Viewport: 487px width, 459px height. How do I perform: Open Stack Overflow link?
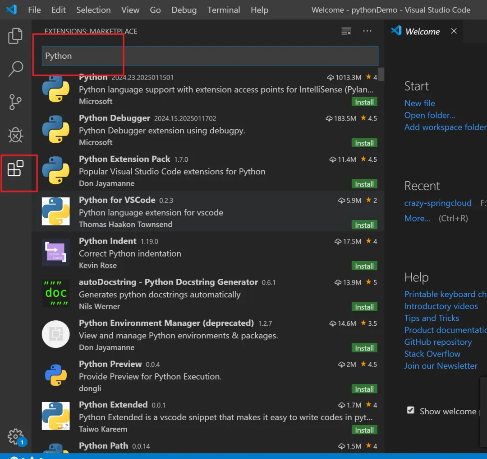click(432, 354)
